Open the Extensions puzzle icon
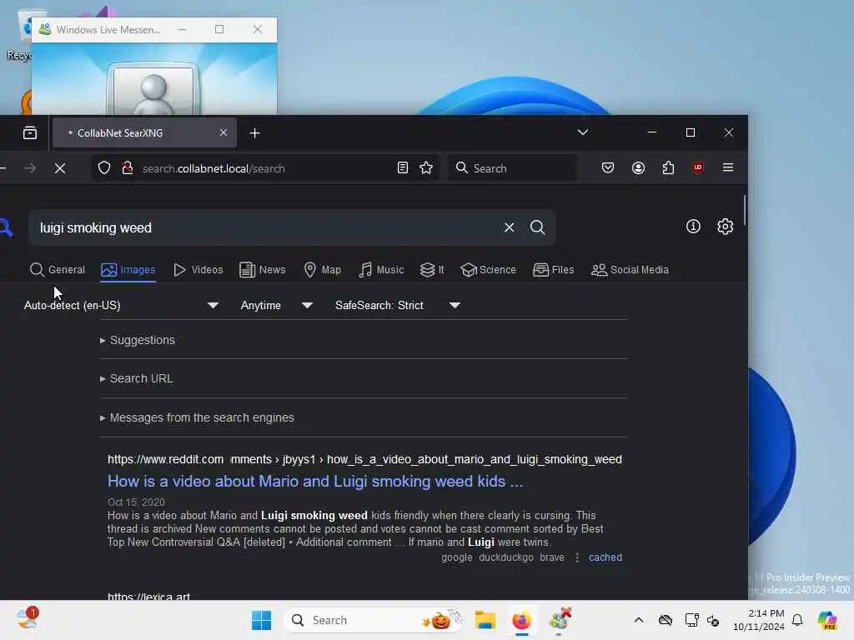This screenshot has width=854, height=640. tap(668, 167)
